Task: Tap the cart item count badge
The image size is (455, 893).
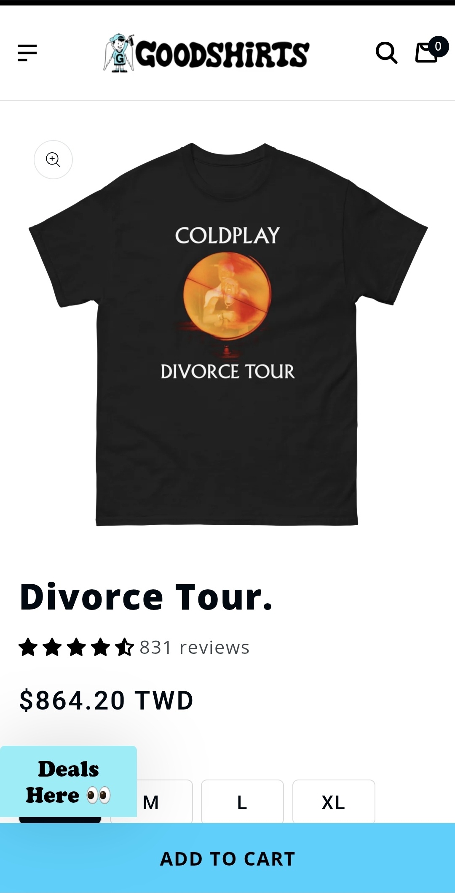Action: coord(438,46)
